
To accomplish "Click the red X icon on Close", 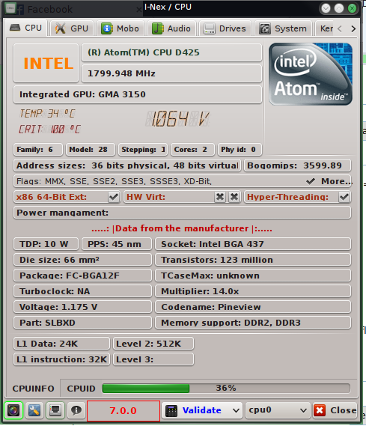I will 320,410.
